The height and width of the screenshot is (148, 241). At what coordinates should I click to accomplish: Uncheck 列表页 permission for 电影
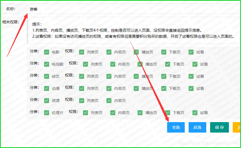pos(82,52)
